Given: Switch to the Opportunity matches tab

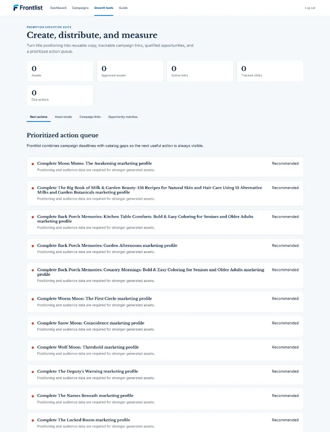Looking at the screenshot, I should coord(123,117).
